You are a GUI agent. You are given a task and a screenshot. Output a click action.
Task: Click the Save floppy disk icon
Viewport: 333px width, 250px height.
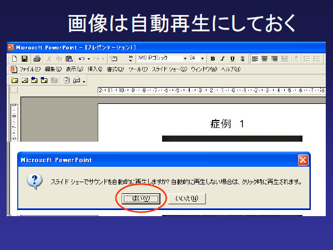pyautogui.click(x=24, y=58)
